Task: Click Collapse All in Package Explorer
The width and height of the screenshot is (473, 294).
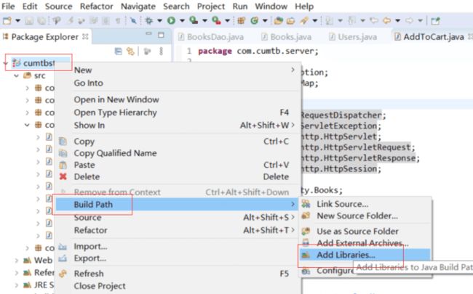Action: [x=118, y=52]
